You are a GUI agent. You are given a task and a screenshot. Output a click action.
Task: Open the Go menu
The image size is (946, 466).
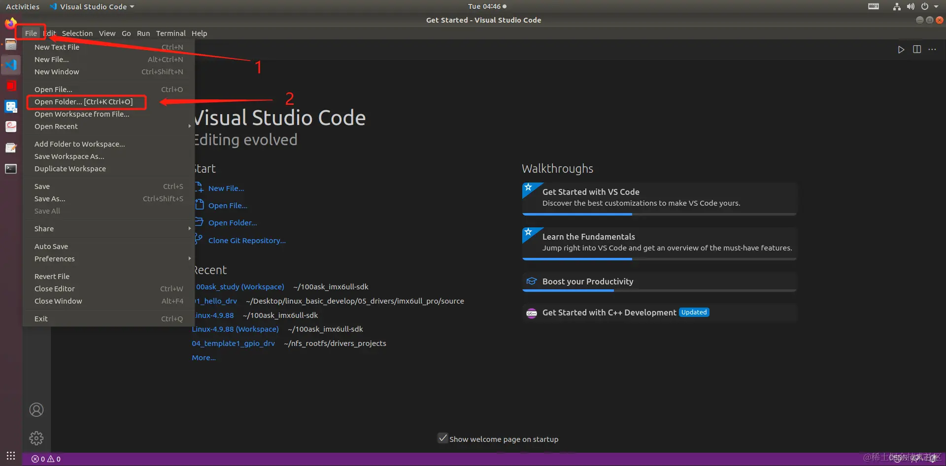126,33
